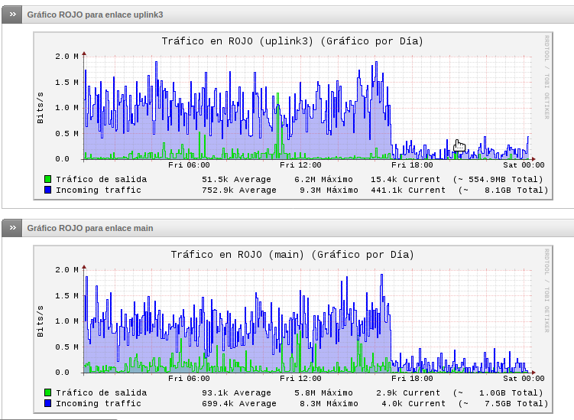Click uplink3 graph title text
The height and width of the screenshot is (420, 574).
pyautogui.click(x=292, y=41)
